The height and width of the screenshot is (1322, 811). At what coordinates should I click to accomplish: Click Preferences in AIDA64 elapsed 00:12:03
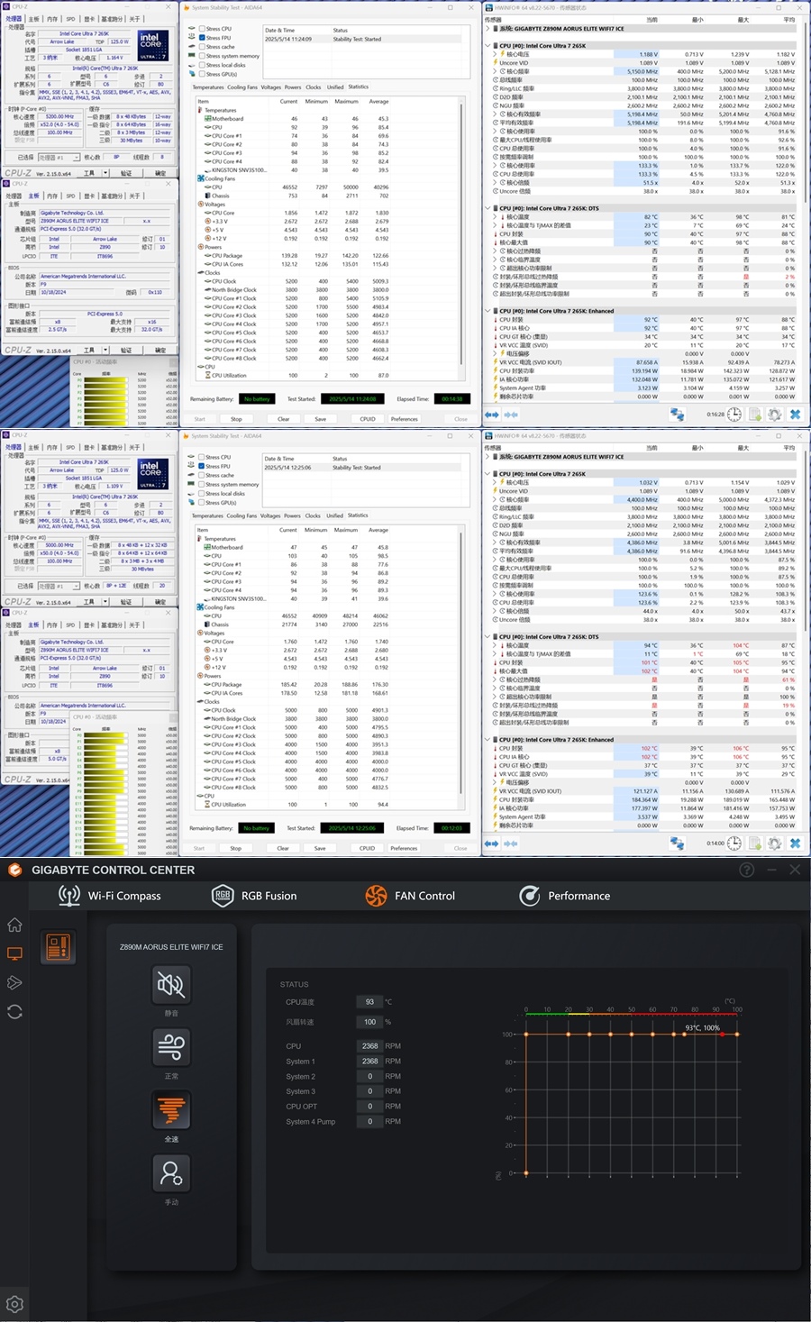(404, 848)
